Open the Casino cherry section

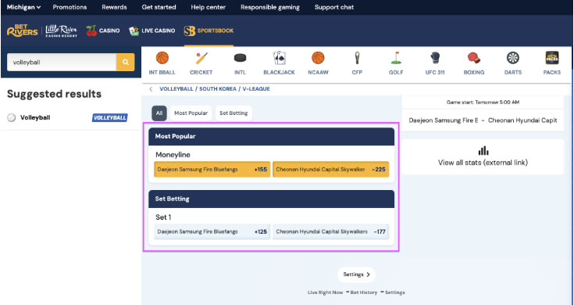coord(103,30)
